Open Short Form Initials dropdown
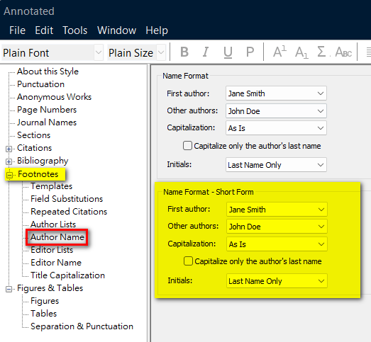Viewport: 371px width, 342px height. (x=277, y=281)
